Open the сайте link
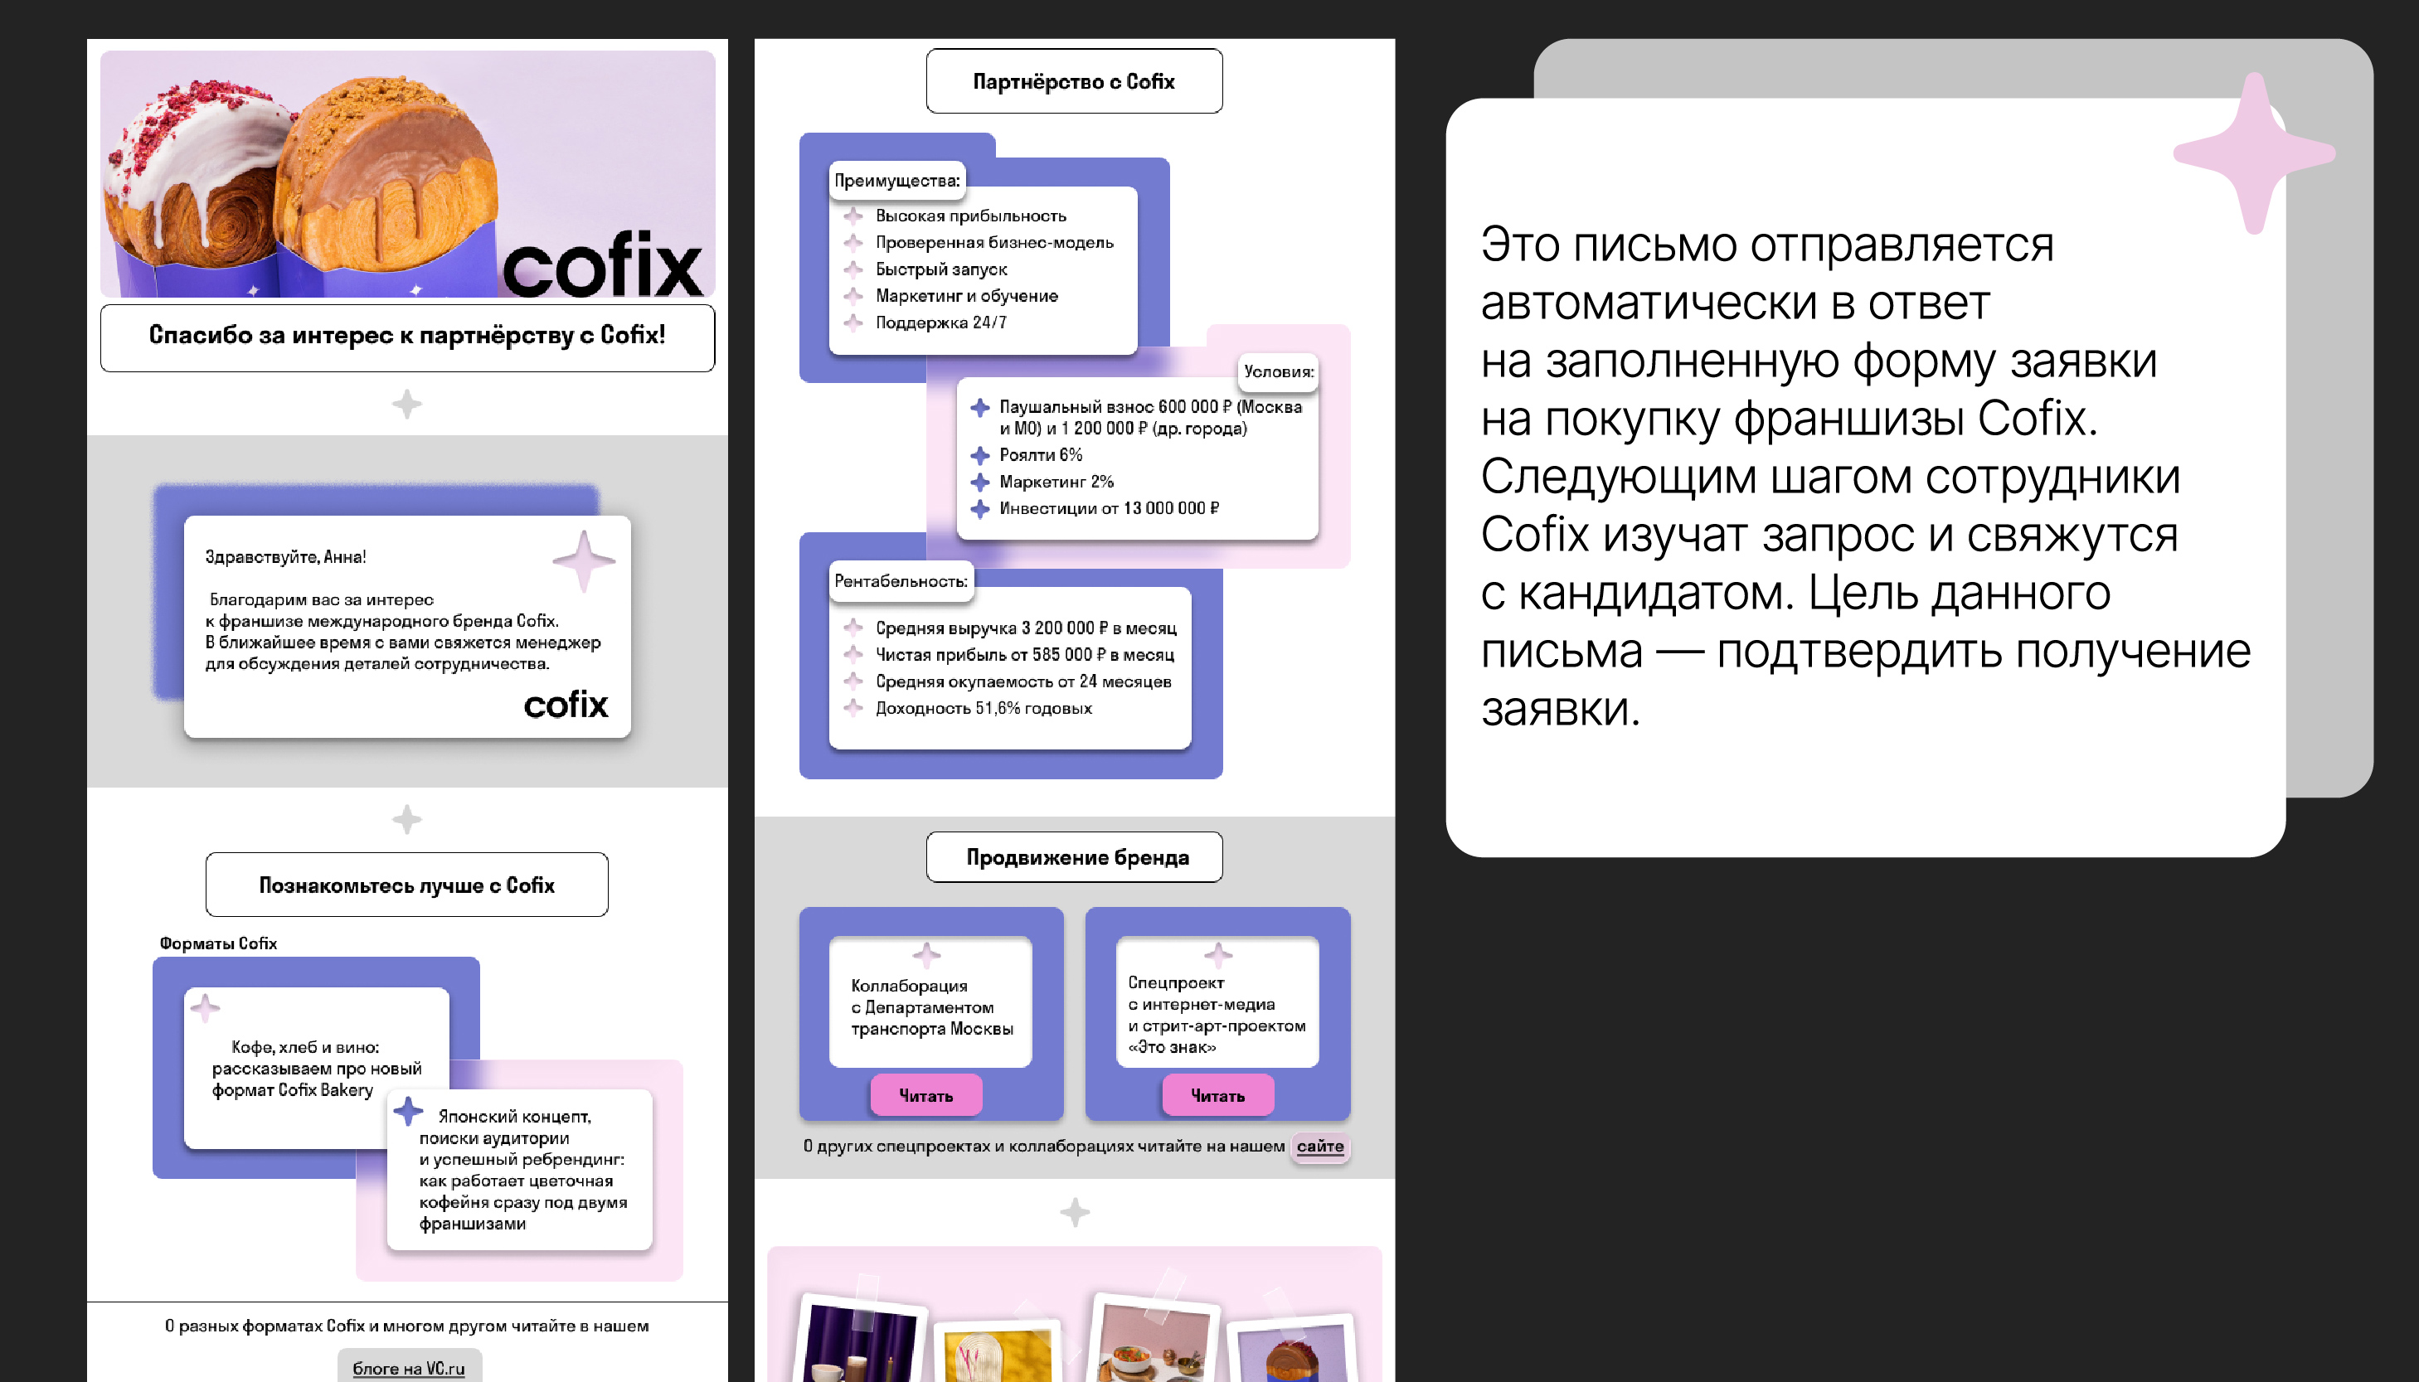Image resolution: width=2419 pixels, height=1382 pixels. point(1319,1146)
